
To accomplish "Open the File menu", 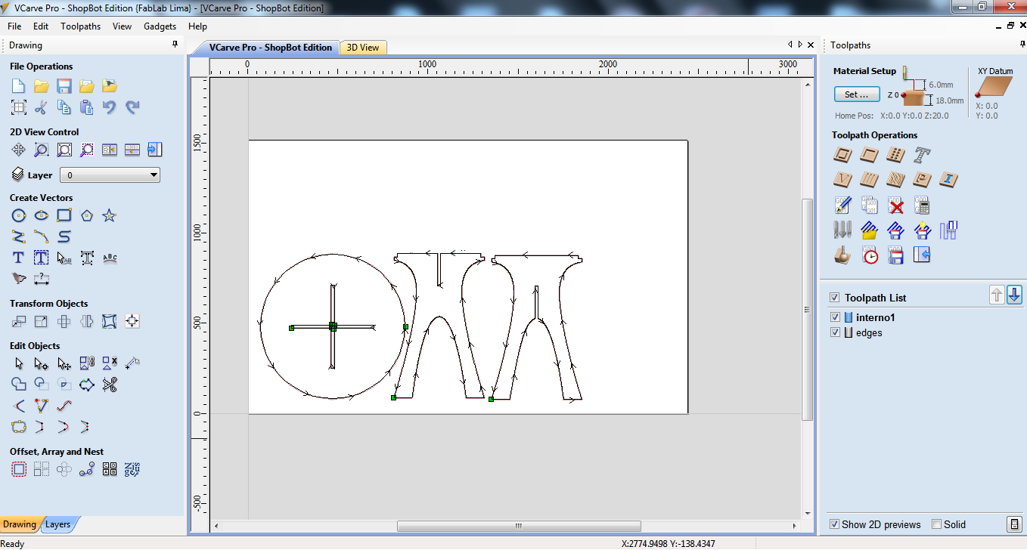I will click(x=14, y=26).
